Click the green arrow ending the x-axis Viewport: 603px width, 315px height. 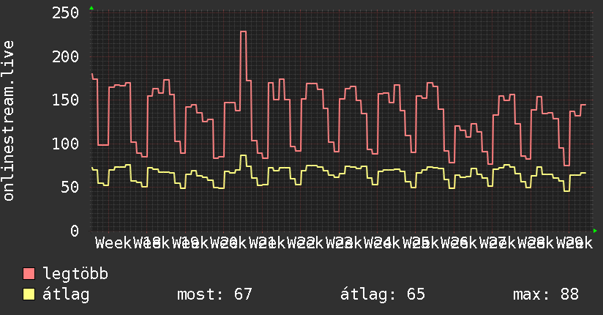click(x=595, y=231)
